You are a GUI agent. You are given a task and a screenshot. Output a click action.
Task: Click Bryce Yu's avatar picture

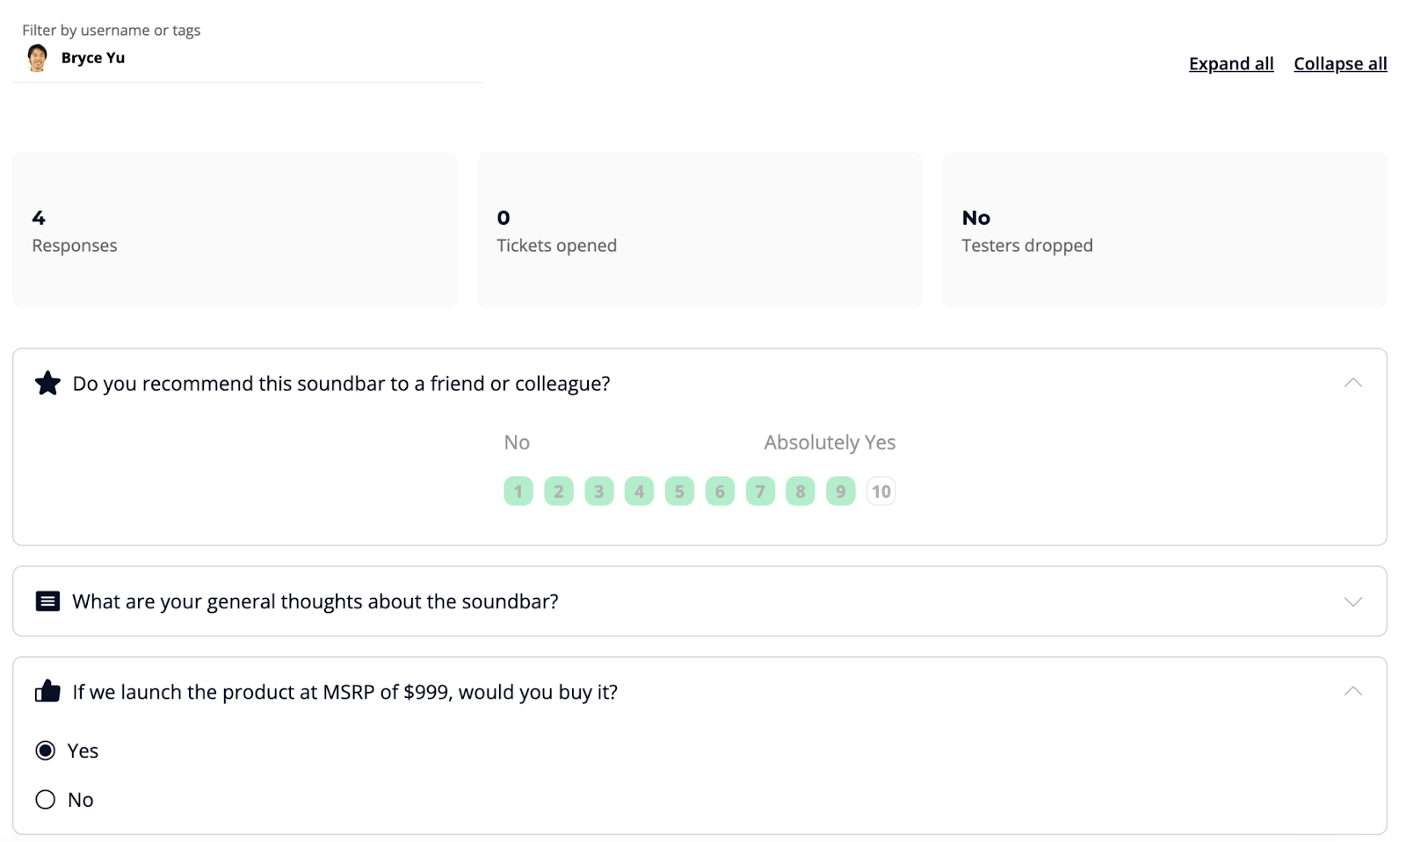click(37, 58)
